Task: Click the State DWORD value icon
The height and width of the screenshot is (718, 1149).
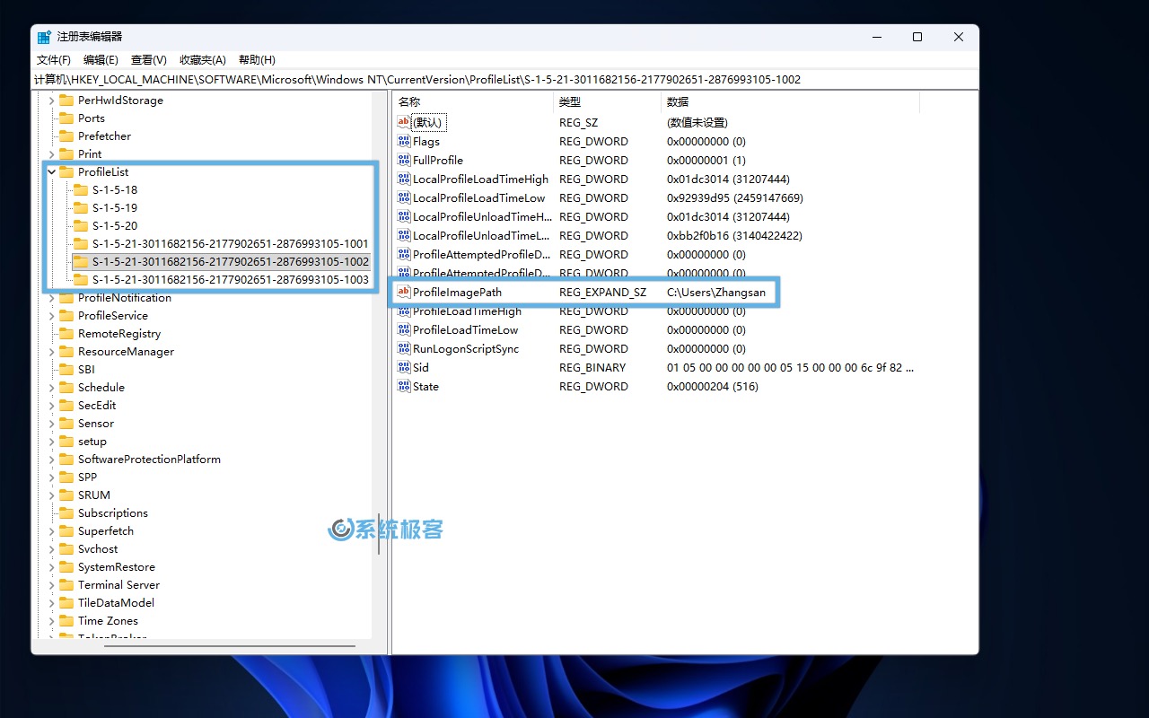Action: pyautogui.click(x=403, y=386)
